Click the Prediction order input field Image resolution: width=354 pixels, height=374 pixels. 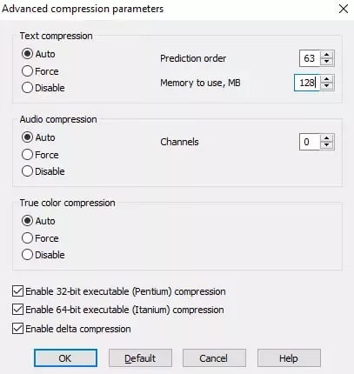tap(310, 58)
